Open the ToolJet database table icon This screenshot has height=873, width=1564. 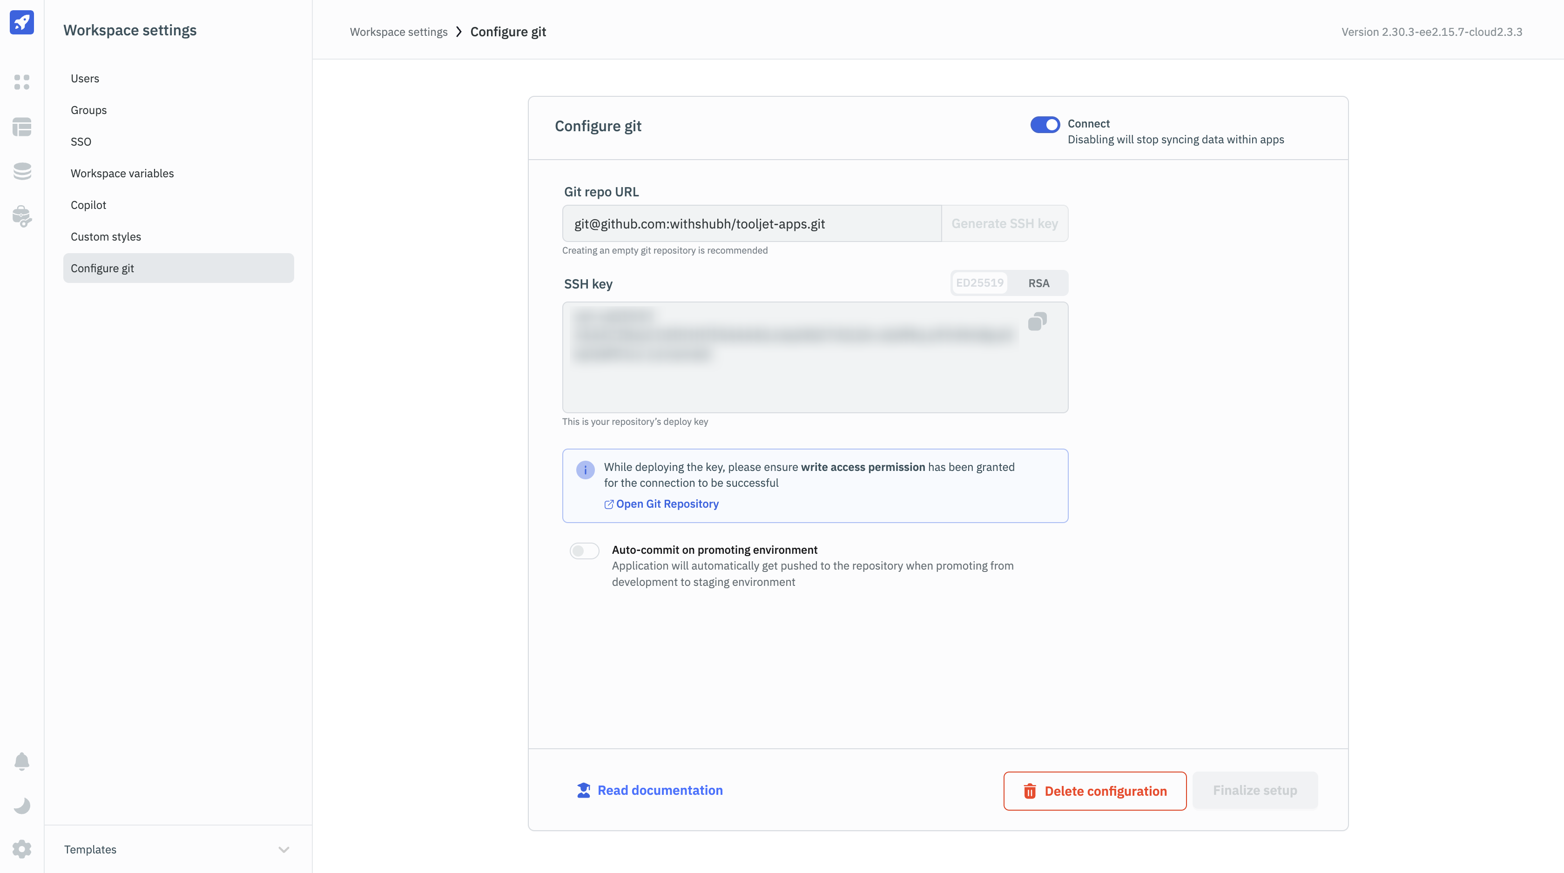[x=22, y=127]
